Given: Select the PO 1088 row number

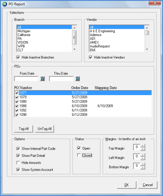Looking at the screenshot, I should tap(23, 106).
